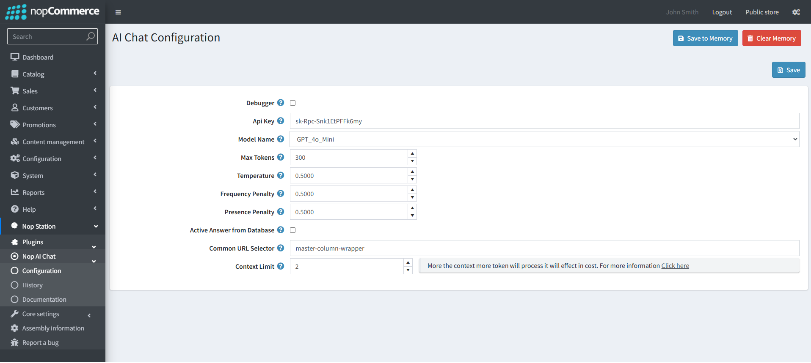The width and height of the screenshot is (811, 363).
Task: Show help tooltip for Temperature
Action: pos(281,175)
